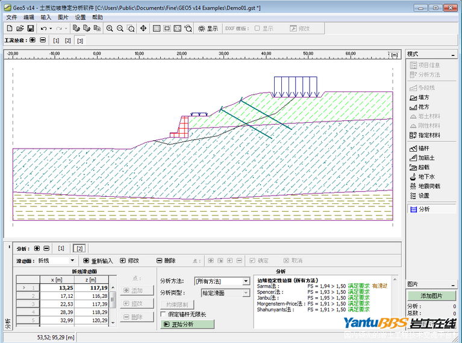The width and height of the screenshot is (462, 343).
Task: Toggle the DXF 模板 显示 checkbox
Action: (x=257, y=28)
